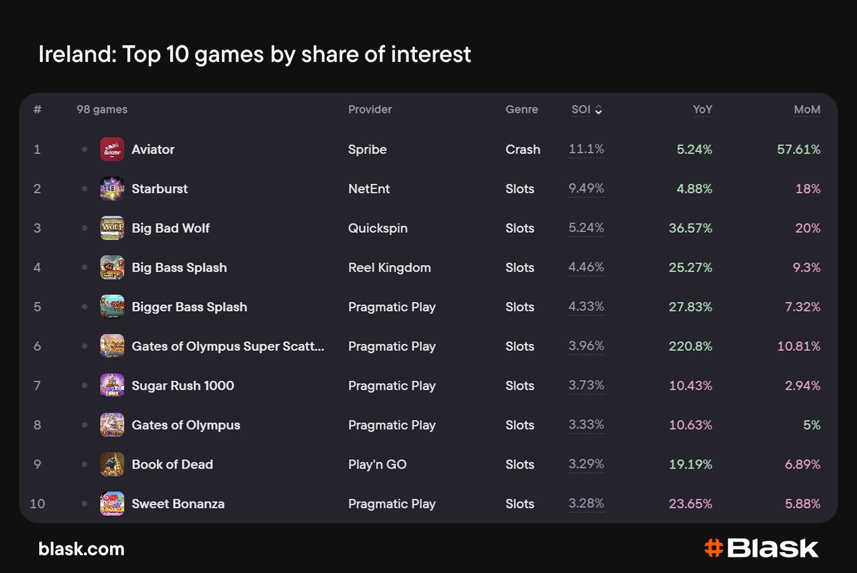Click the Play'n GO provider name
857x573 pixels.
tap(377, 464)
